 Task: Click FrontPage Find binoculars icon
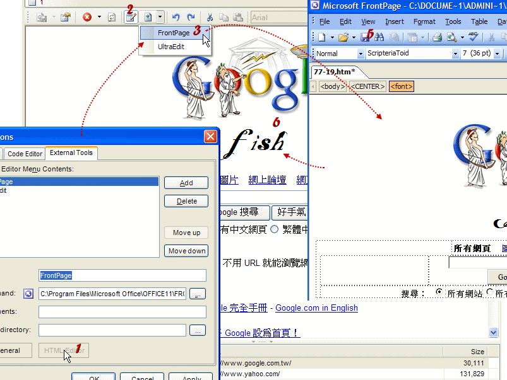(379, 37)
